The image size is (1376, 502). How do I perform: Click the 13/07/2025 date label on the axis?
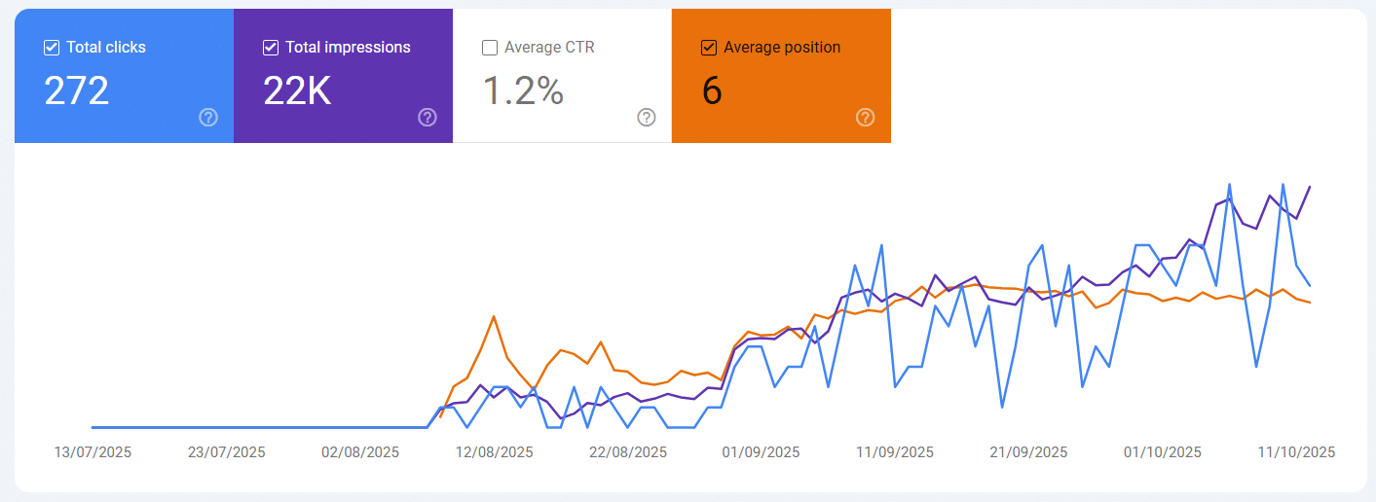93,452
